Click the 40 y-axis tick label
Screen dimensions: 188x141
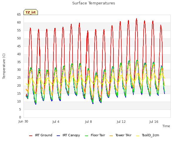point(19,54)
